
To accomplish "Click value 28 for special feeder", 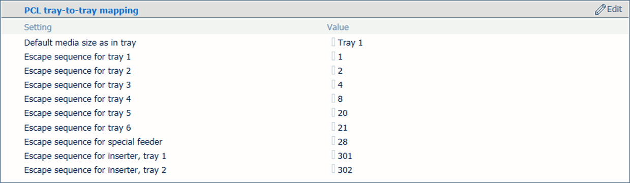I will point(343,142).
